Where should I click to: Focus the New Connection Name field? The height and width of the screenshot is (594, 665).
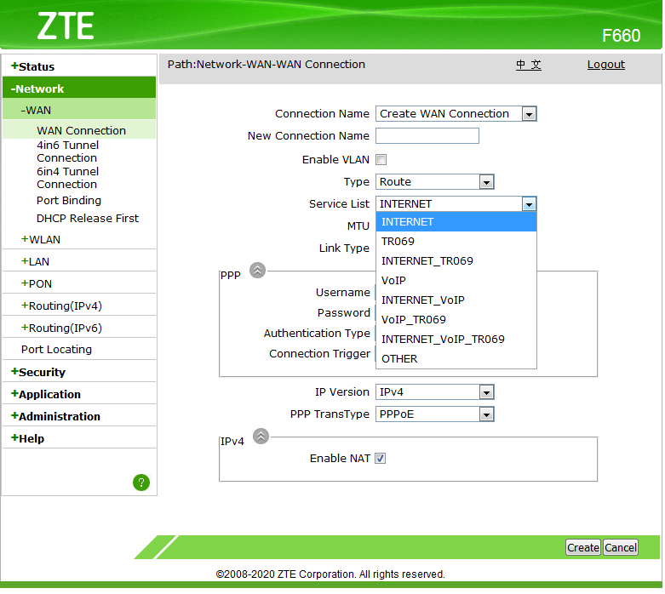pos(427,136)
